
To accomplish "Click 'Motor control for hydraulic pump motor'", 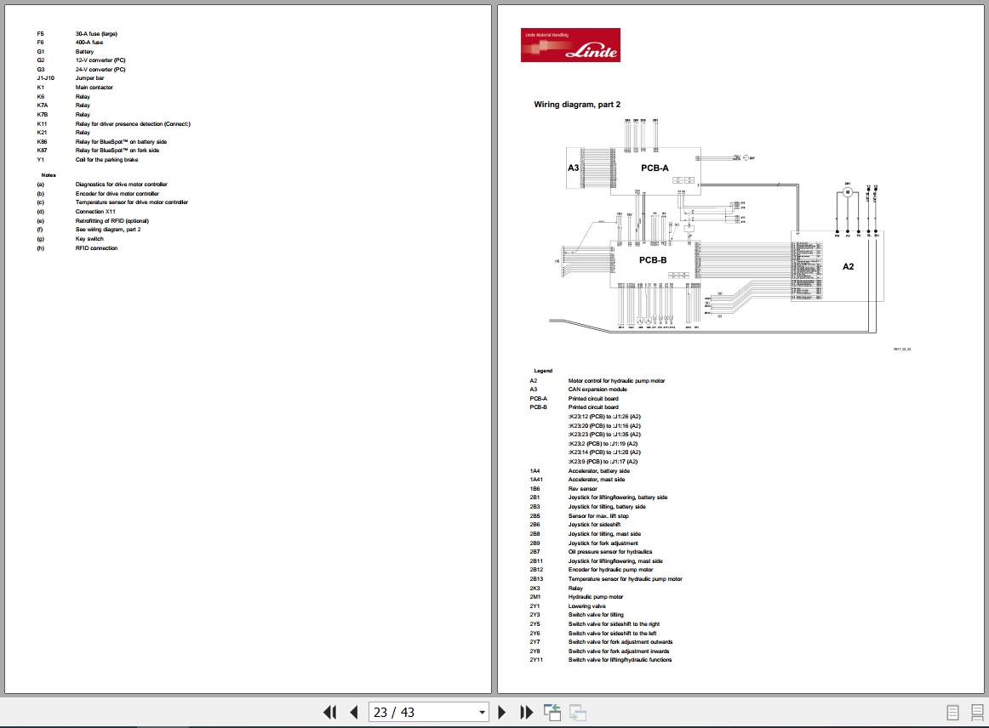I will 616,381.
